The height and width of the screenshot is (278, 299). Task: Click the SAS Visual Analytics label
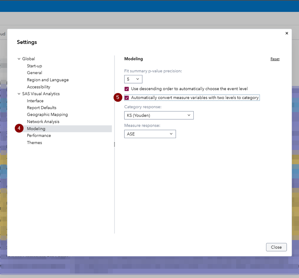41,94
